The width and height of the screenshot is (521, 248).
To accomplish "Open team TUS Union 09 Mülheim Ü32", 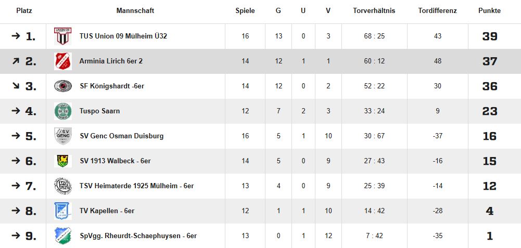I will click(x=123, y=36).
